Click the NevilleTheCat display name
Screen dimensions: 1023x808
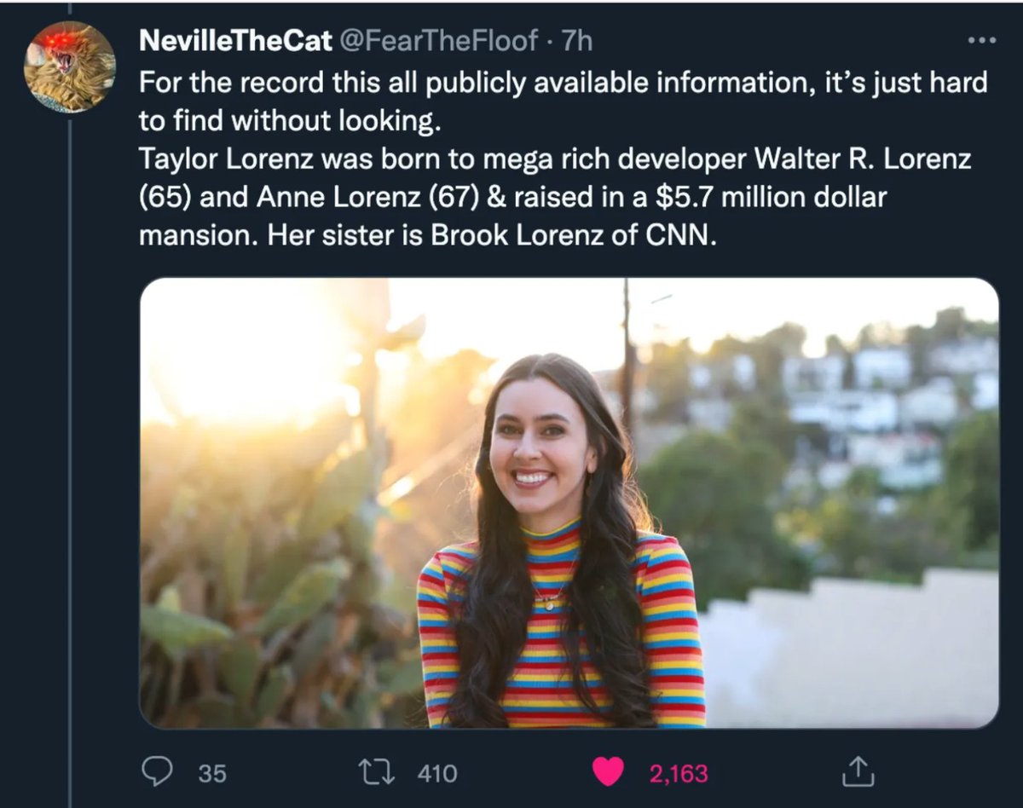[235, 41]
